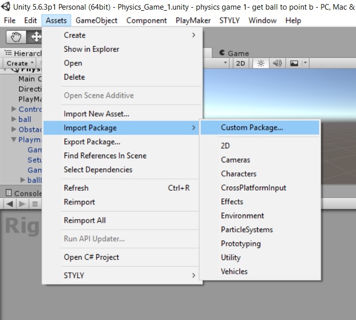Image resolution: width=356 pixels, height=320 pixels.
Task: Choose Delete in Assets menu
Action: pos(122,77)
